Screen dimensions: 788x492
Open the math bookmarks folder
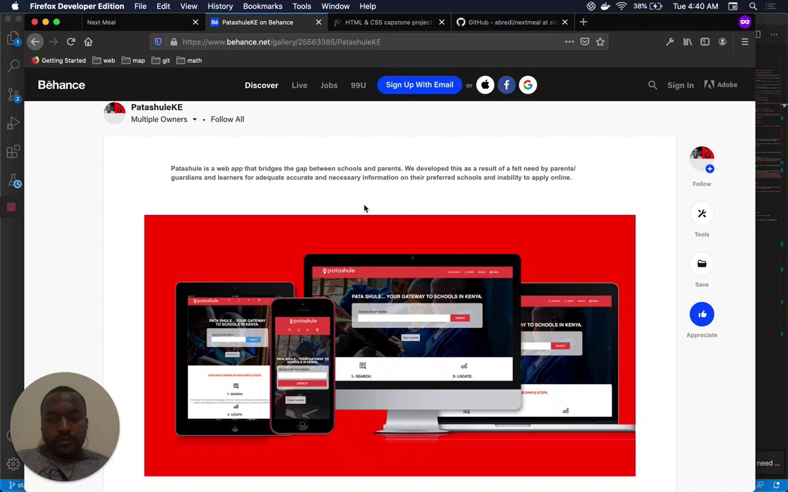coord(189,60)
